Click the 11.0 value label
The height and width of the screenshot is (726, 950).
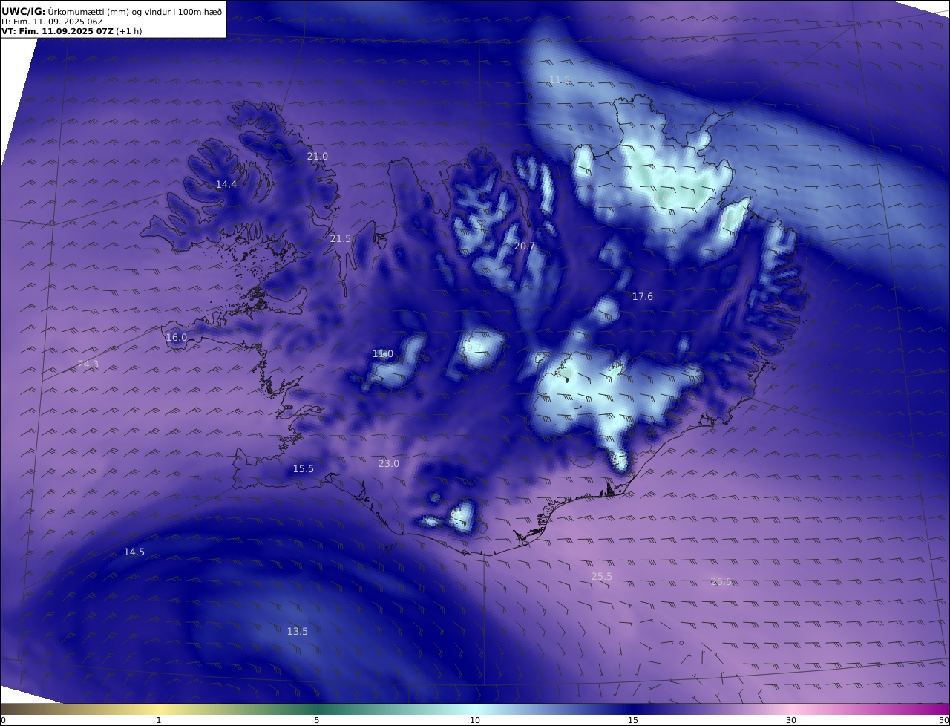click(383, 354)
